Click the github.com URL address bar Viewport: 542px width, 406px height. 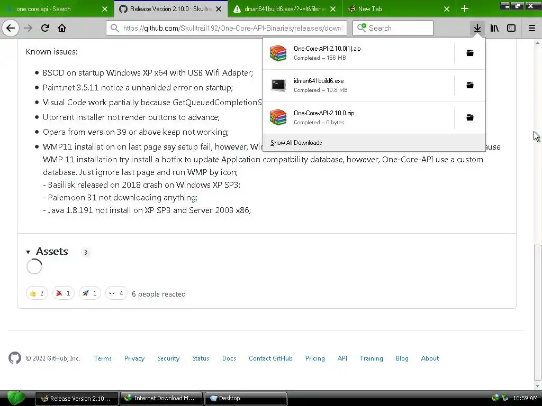coord(227,28)
